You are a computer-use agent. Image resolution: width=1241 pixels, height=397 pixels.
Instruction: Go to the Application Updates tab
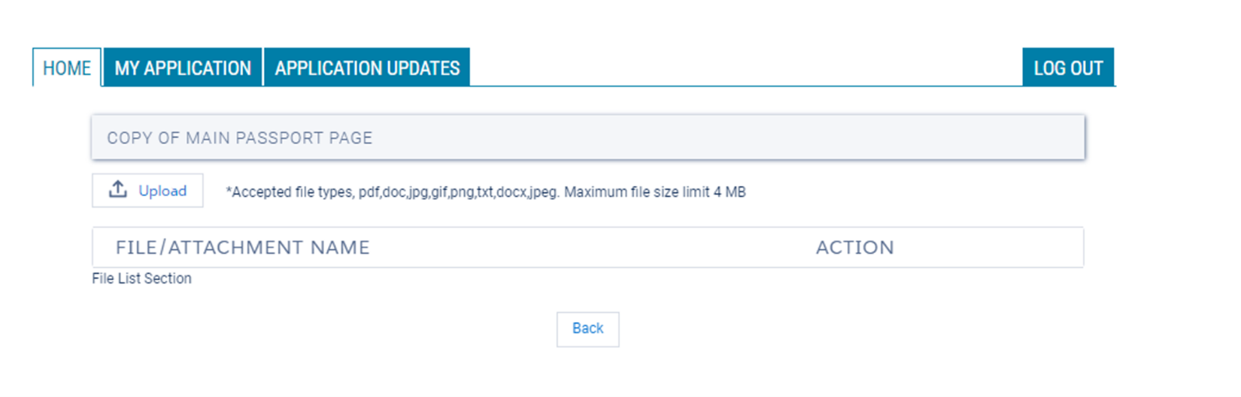point(367,68)
